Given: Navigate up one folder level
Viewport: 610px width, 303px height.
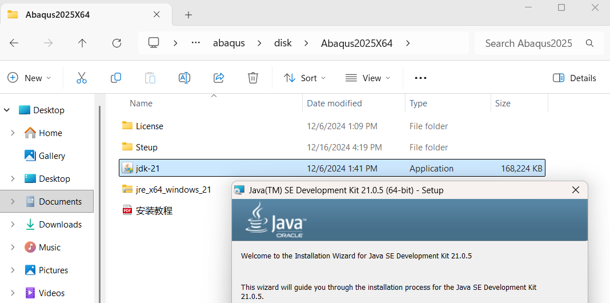Looking at the screenshot, I should pyautogui.click(x=82, y=43).
